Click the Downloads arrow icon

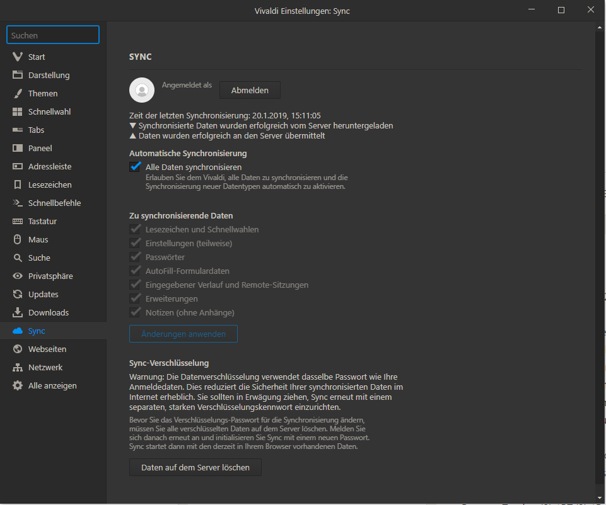[x=18, y=312]
